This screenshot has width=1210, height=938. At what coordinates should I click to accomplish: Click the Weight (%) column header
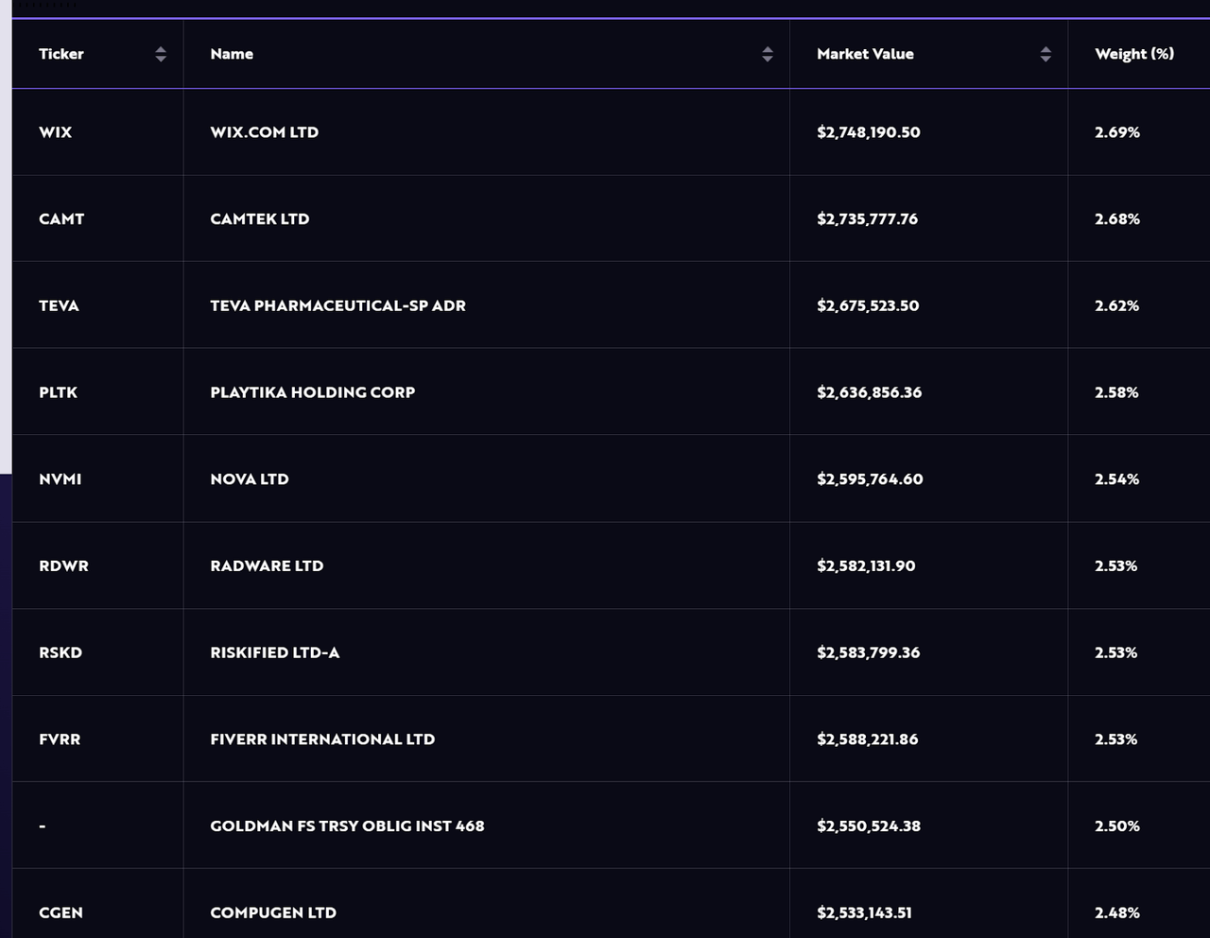[1134, 54]
